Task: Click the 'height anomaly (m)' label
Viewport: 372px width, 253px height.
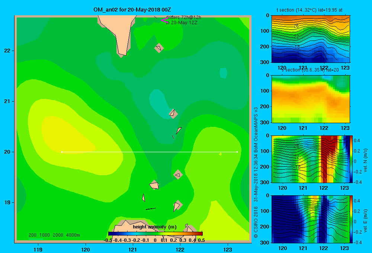Action: pyautogui.click(x=155, y=227)
